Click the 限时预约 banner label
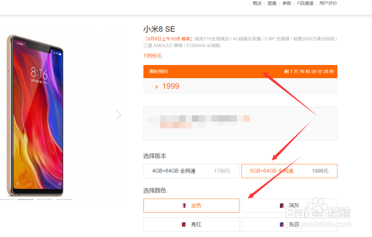This screenshot has height=237, width=372. coord(158,71)
